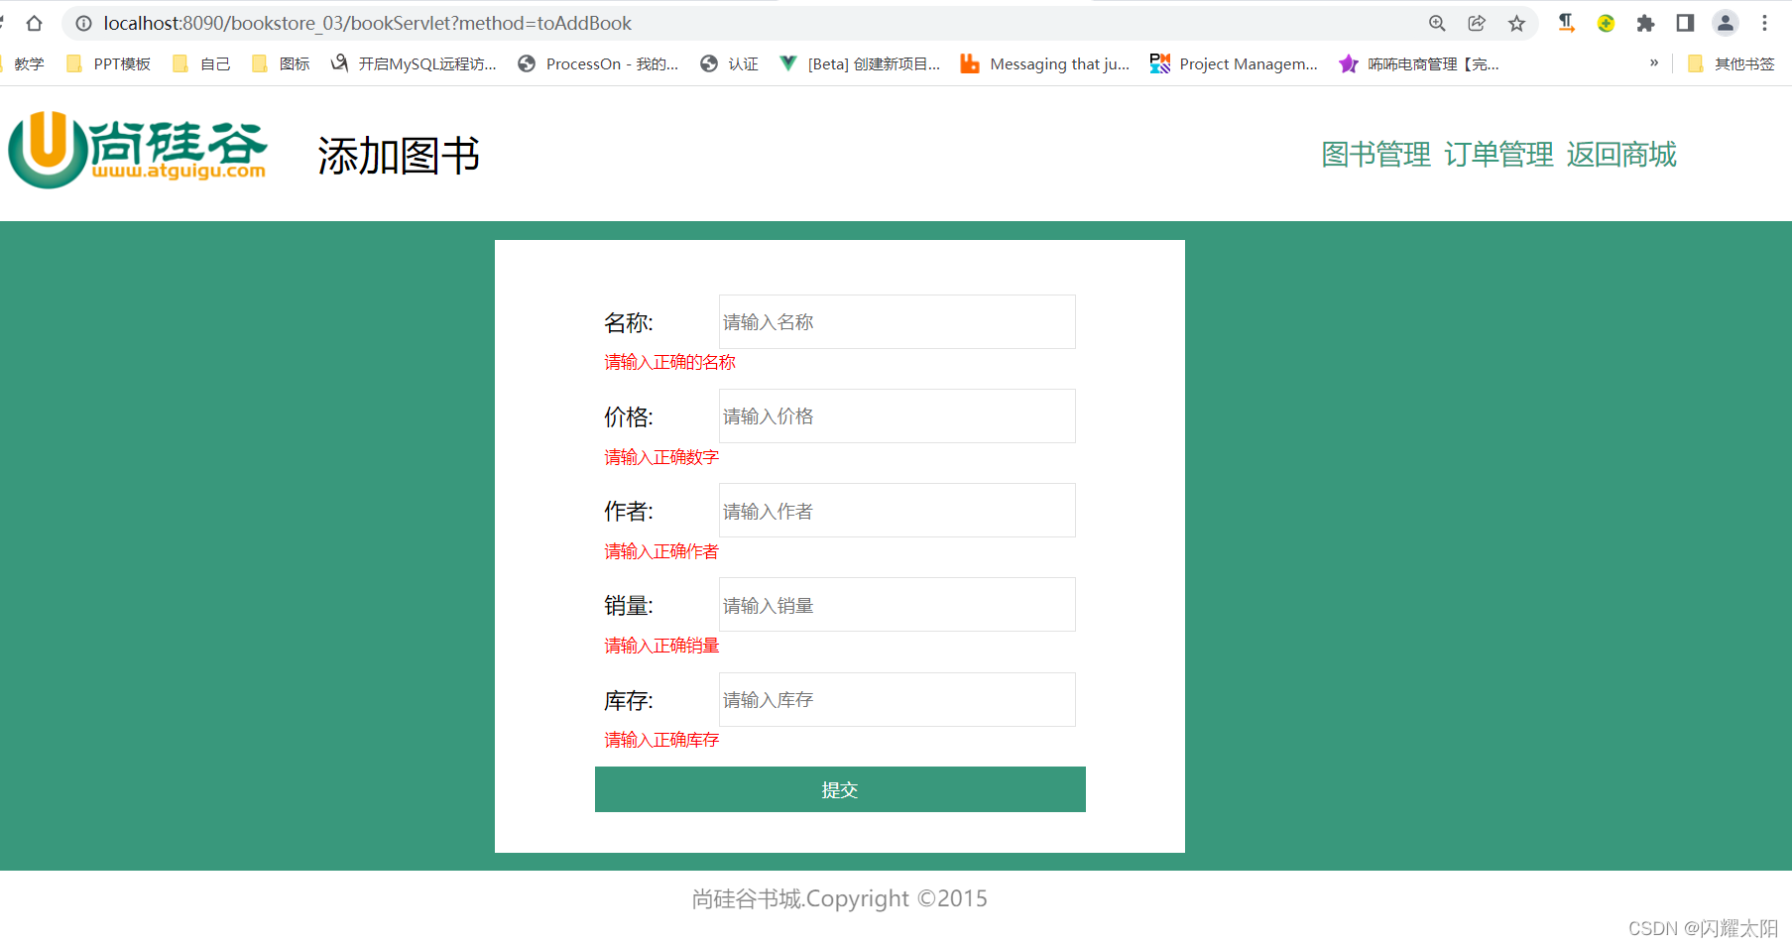
Task: Click the 请输入价格 input field
Action: [x=896, y=415]
